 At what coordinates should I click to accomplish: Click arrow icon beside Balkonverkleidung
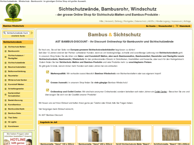5,72
